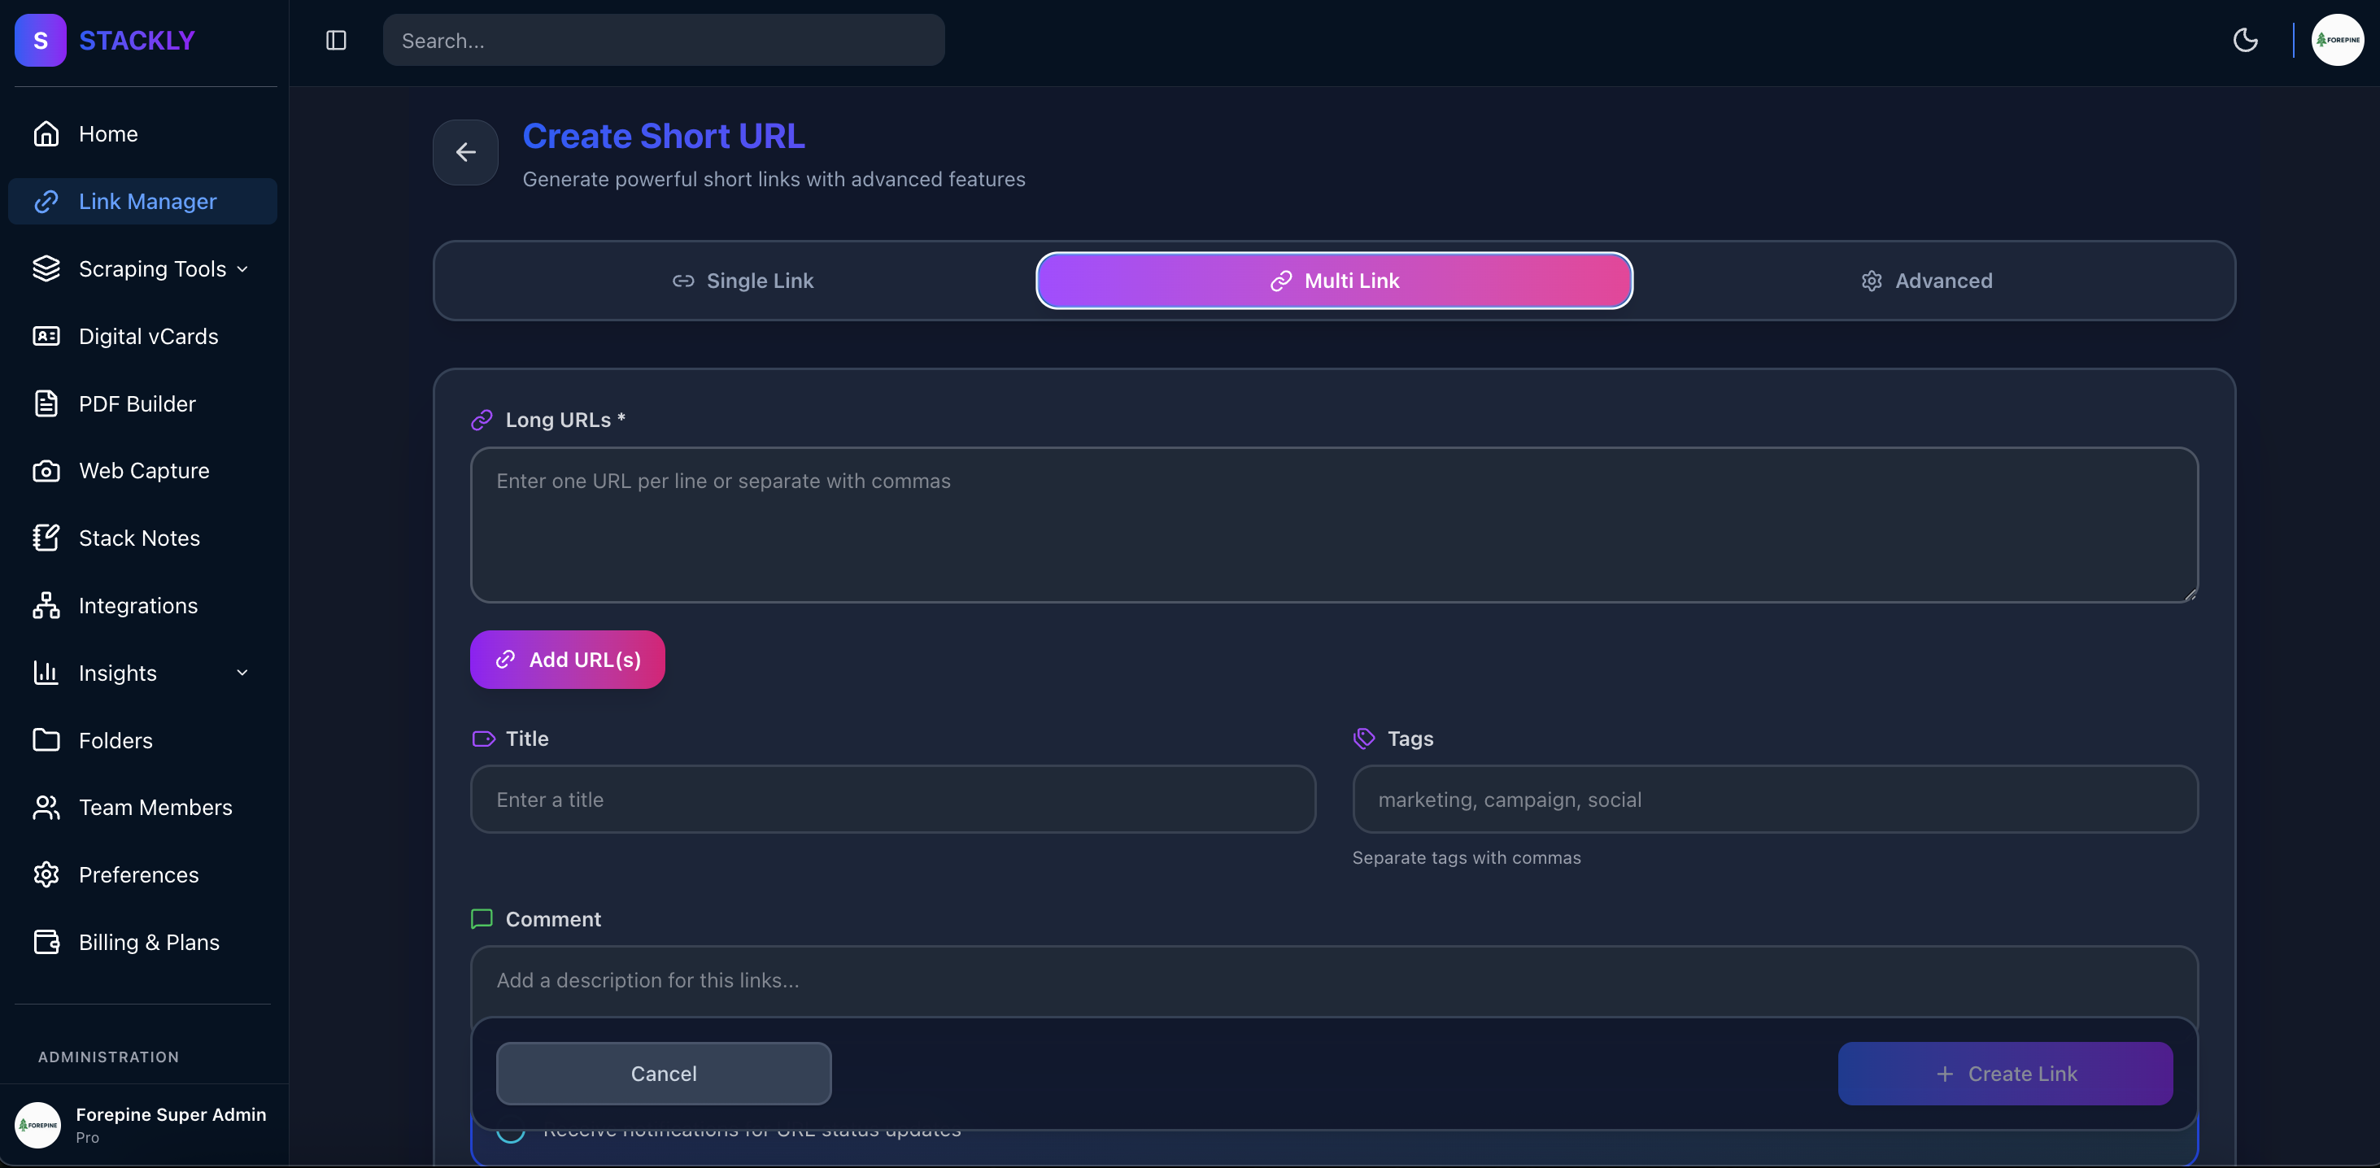Click the Add URL(s) button
The height and width of the screenshot is (1168, 2380).
[566, 659]
